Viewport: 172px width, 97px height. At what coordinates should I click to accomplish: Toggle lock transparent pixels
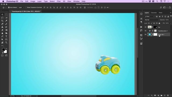[x=149, y=23]
